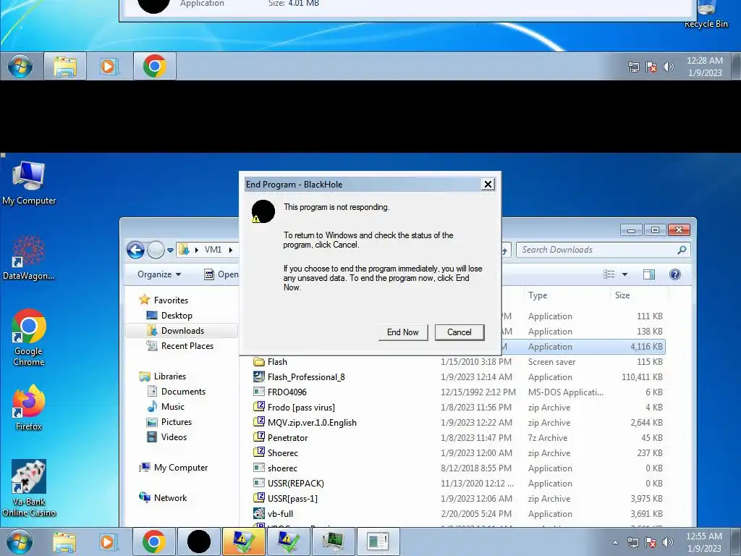Open the document window taskbar button

point(378,542)
